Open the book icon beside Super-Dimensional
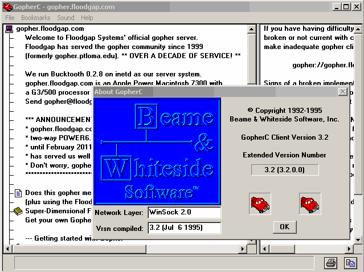Viewport: 364px width, 272px height. [x=18, y=212]
